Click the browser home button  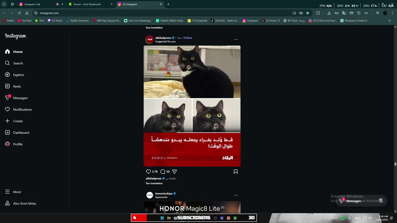point(27,13)
